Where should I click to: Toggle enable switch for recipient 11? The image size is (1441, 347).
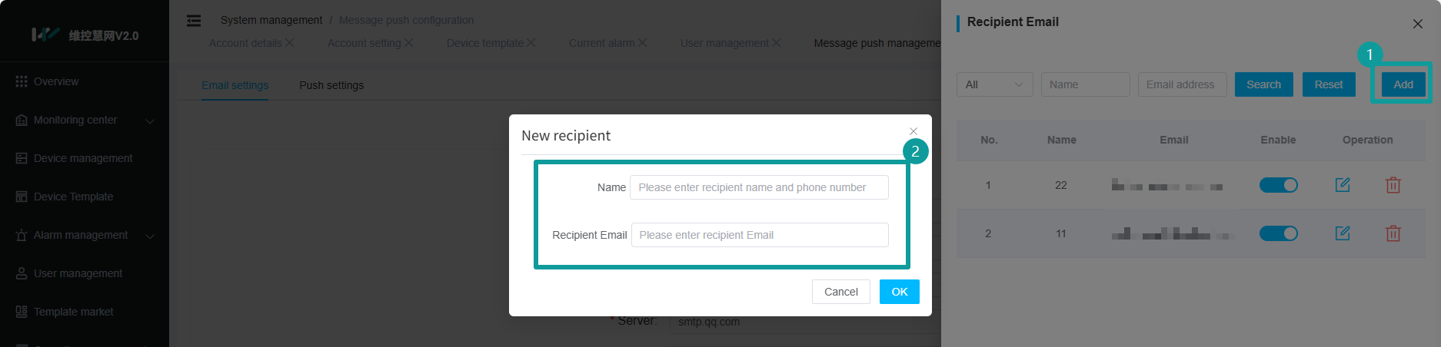coord(1278,233)
